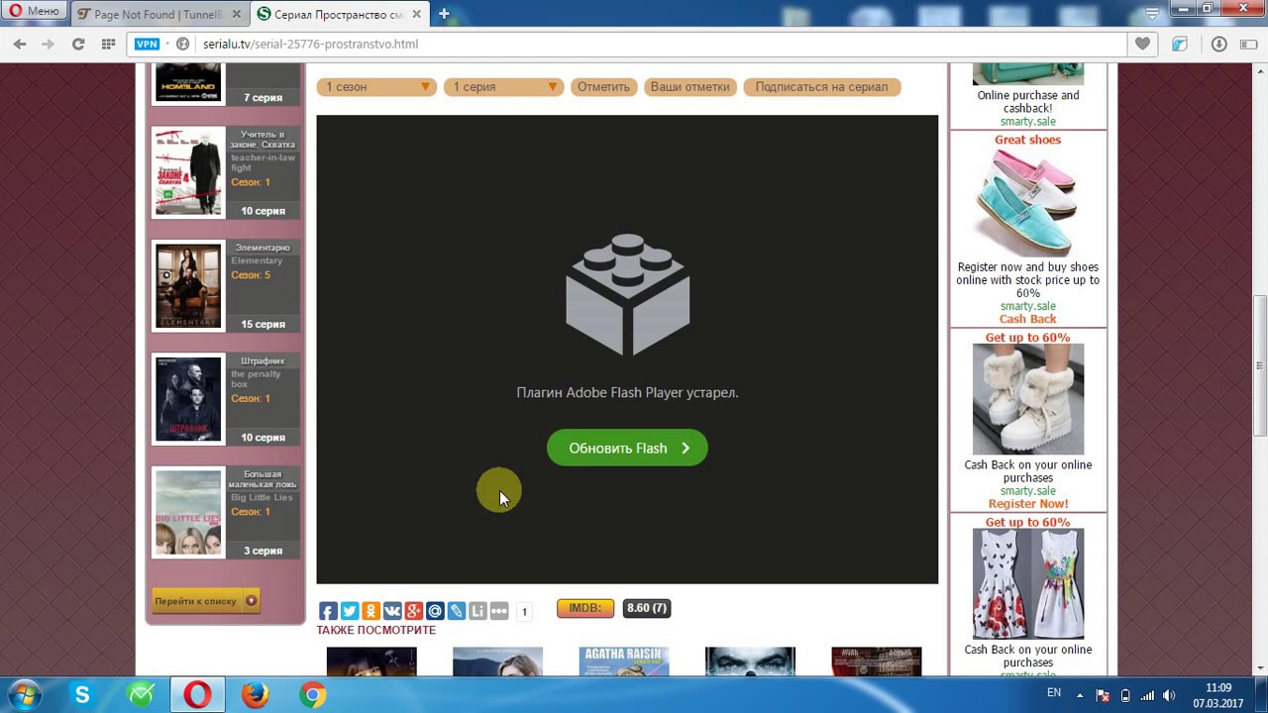Open more share options ellipsis icon
The width and height of the screenshot is (1268, 713).
(x=498, y=611)
